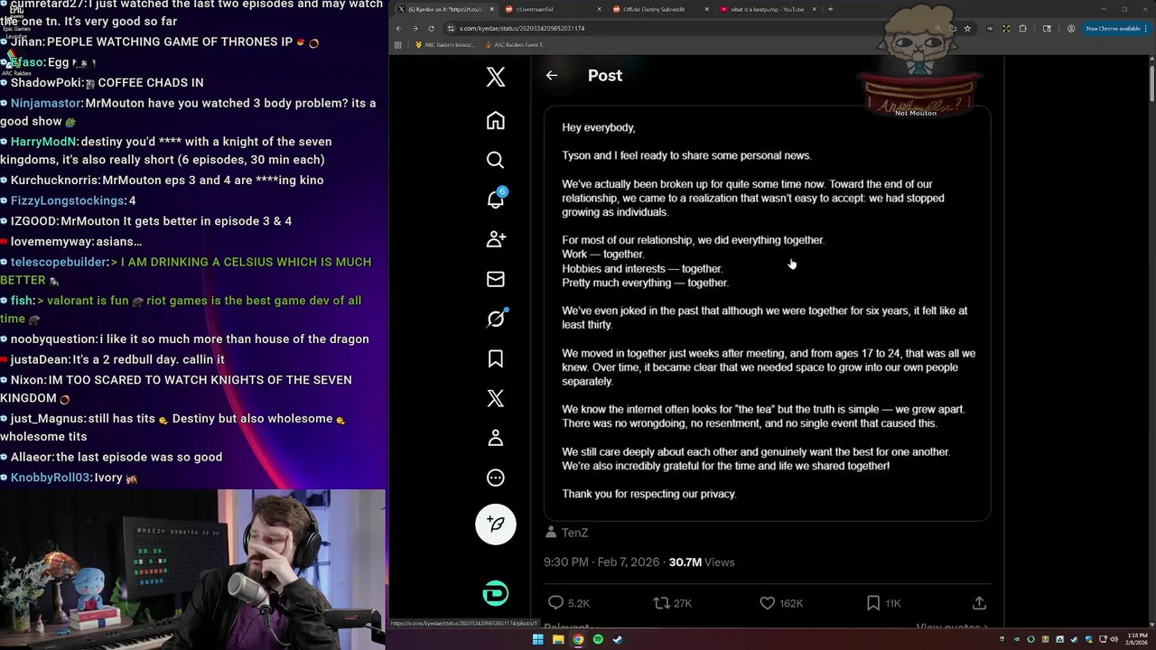Click chat username FizzyLongstockings
1156x650 pixels.
(x=67, y=200)
